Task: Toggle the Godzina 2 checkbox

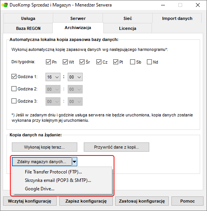Action: pyautogui.click(x=14, y=89)
